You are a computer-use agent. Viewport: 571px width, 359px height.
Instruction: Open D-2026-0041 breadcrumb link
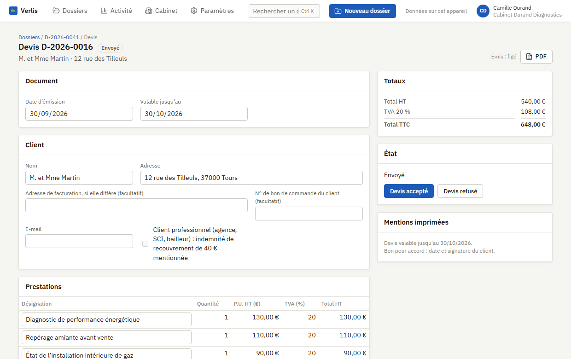click(62, 37)
